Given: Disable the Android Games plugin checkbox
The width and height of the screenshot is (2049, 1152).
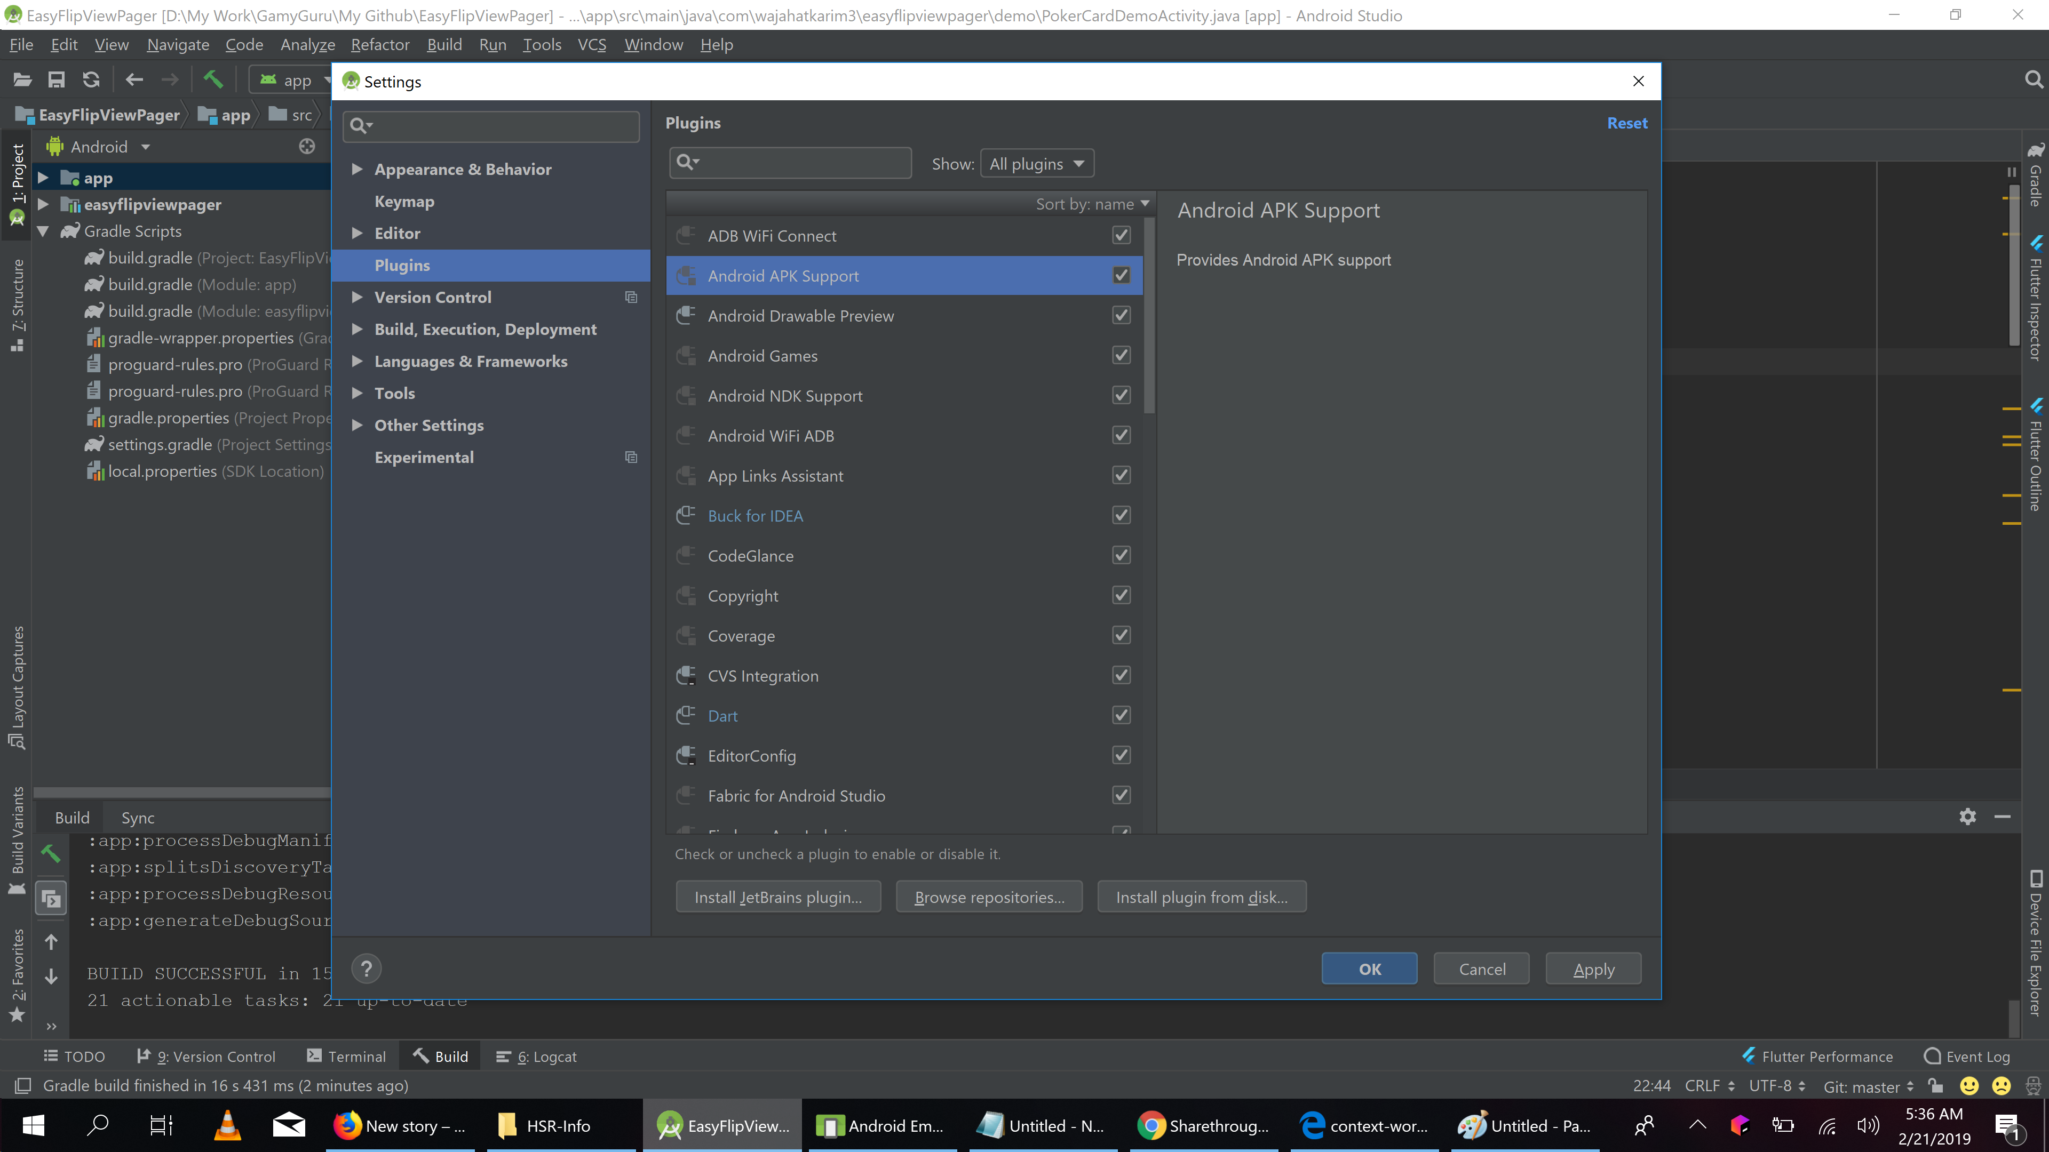Looking at the screenshot, I should point(1121,355).
